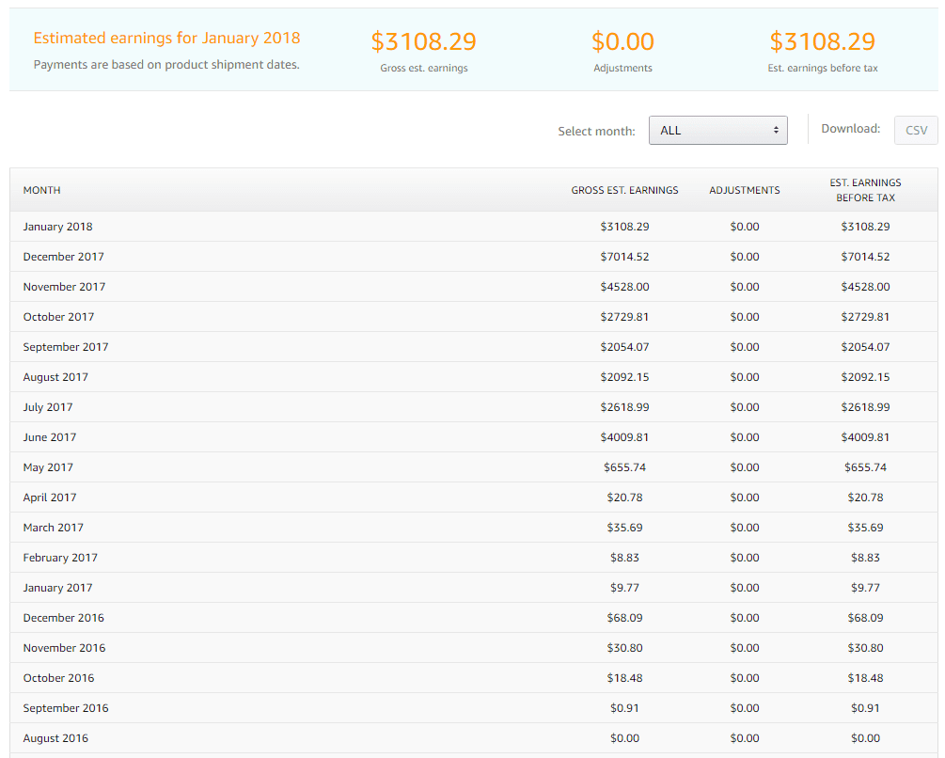Click December 2016 gross earnings $68.09
Image resolution: width=945 pixels, height=758 pixels.
[x=624, y=618]
